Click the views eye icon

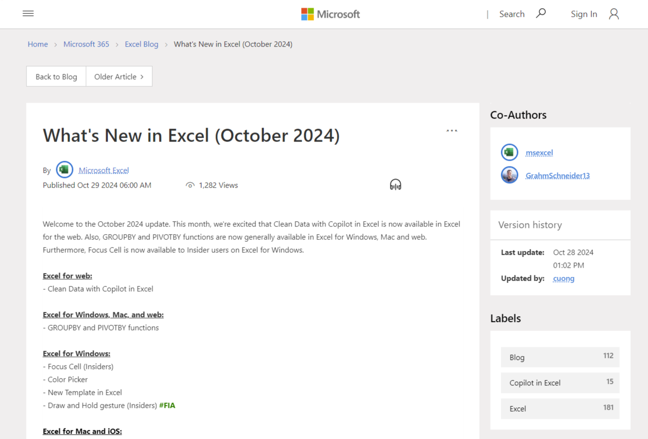tap(190, 185)
